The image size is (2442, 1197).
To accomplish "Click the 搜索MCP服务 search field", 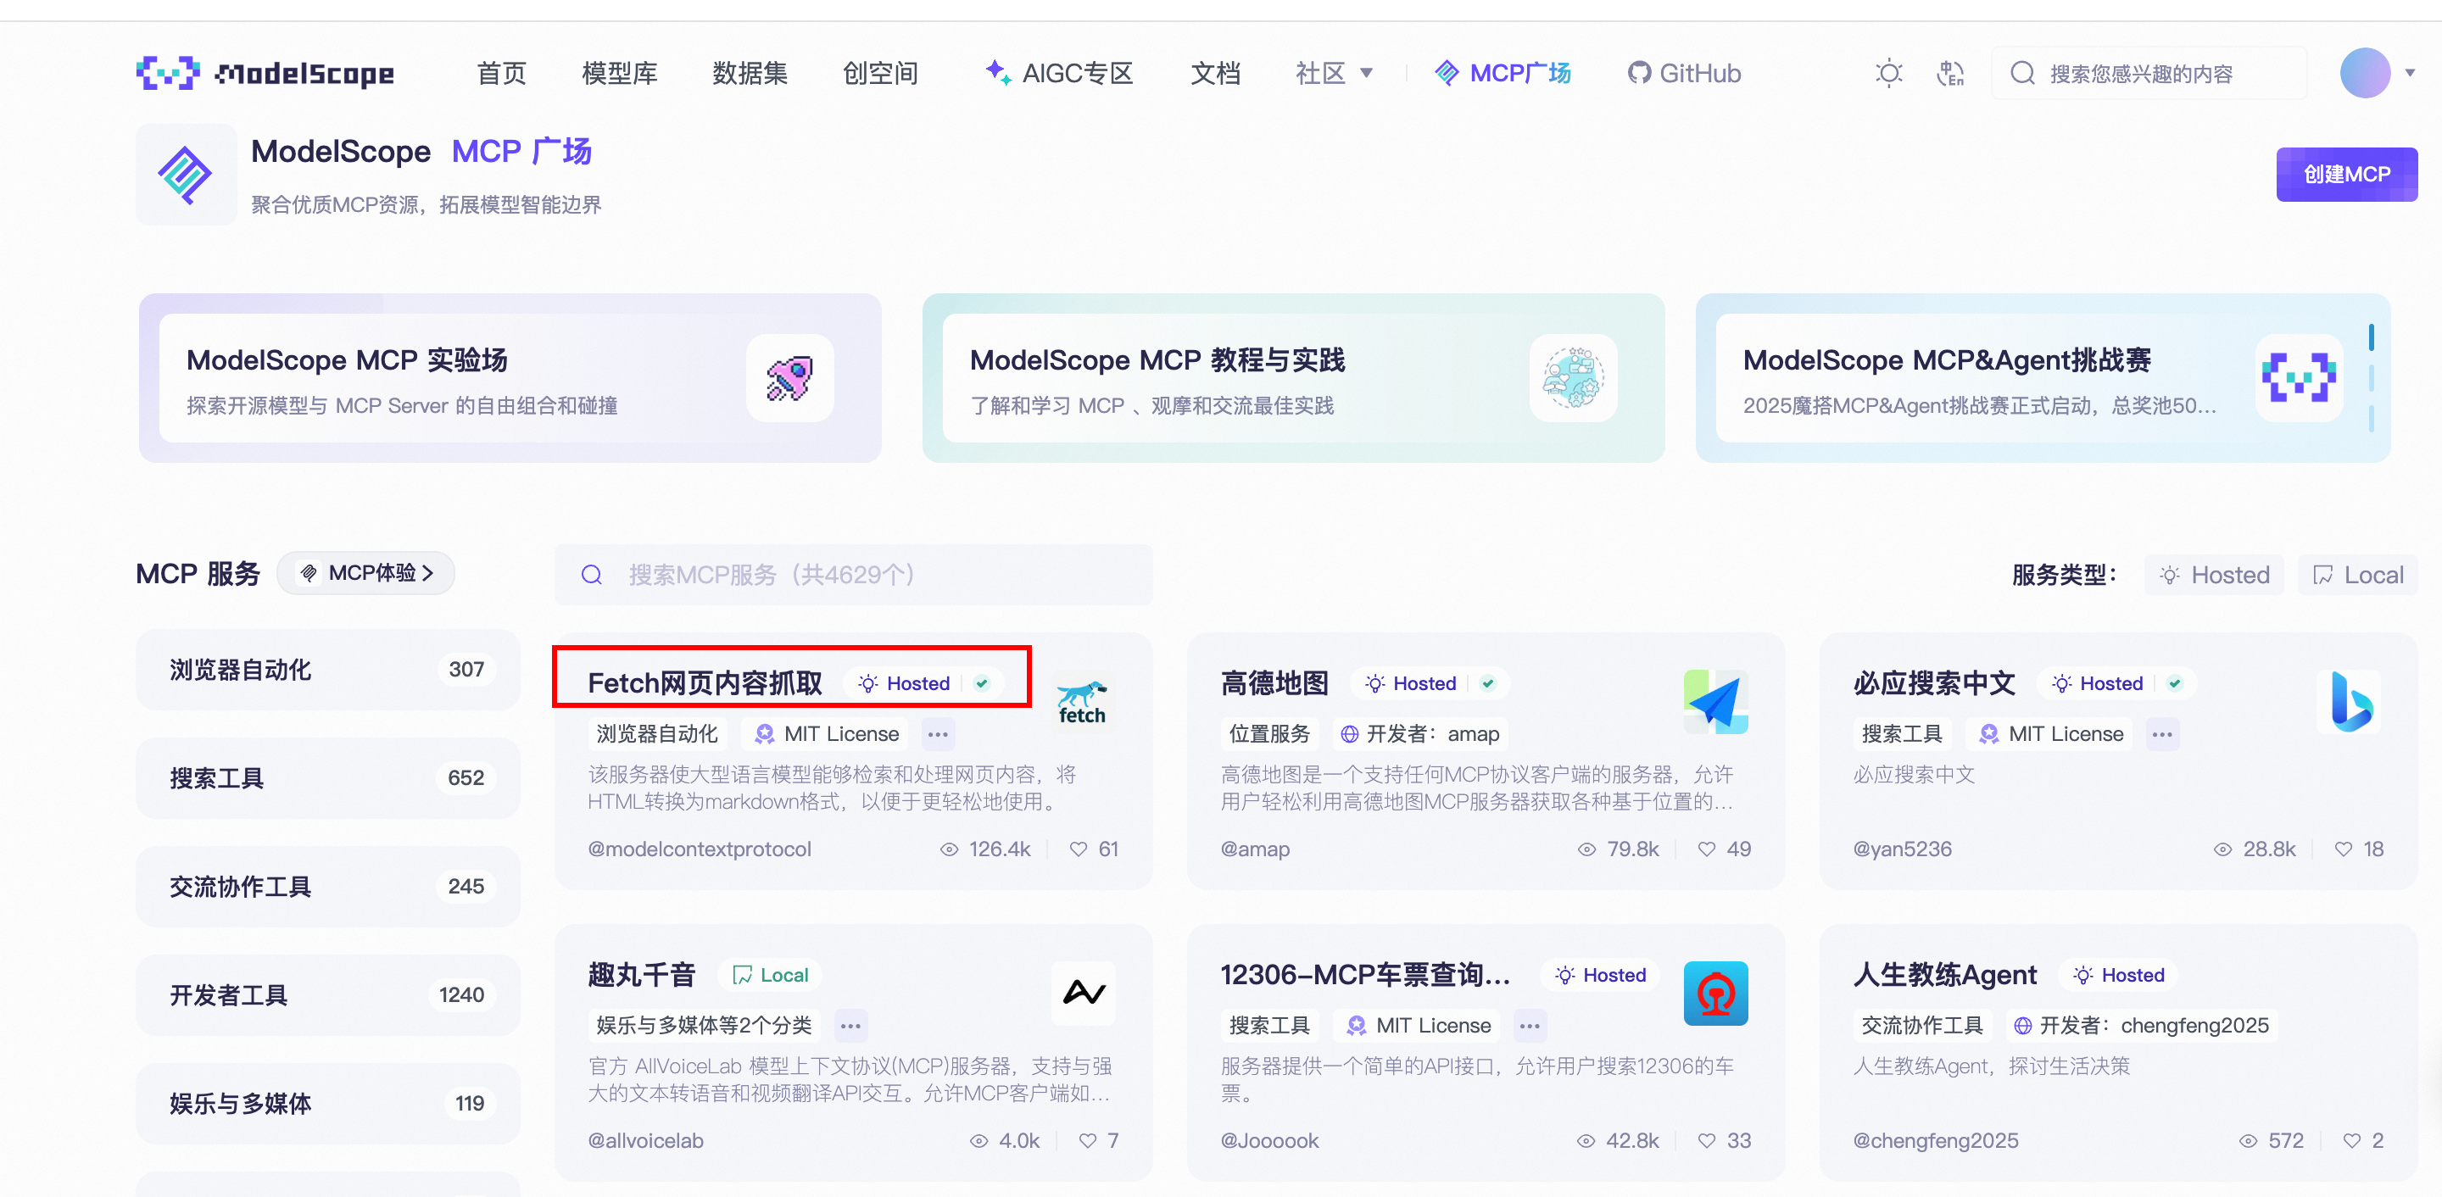I will click(x=853, y=574).
